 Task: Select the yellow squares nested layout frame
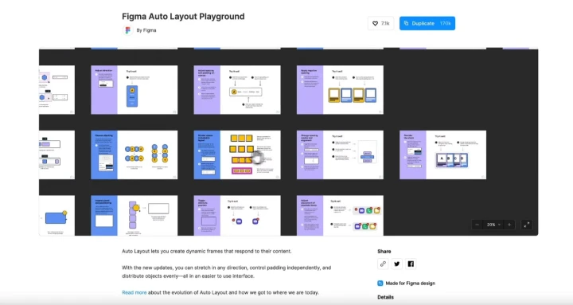(237, 154)
